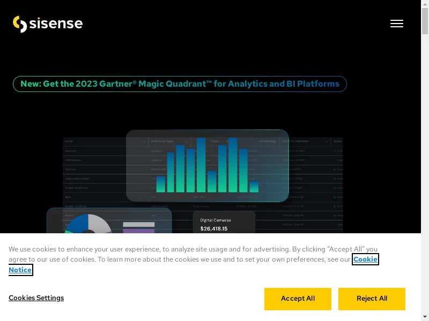Image resolution: width=429 pixels, height=321 pixels.
Task: Open Cookies Settings
Action: click(x=36, y=297)
